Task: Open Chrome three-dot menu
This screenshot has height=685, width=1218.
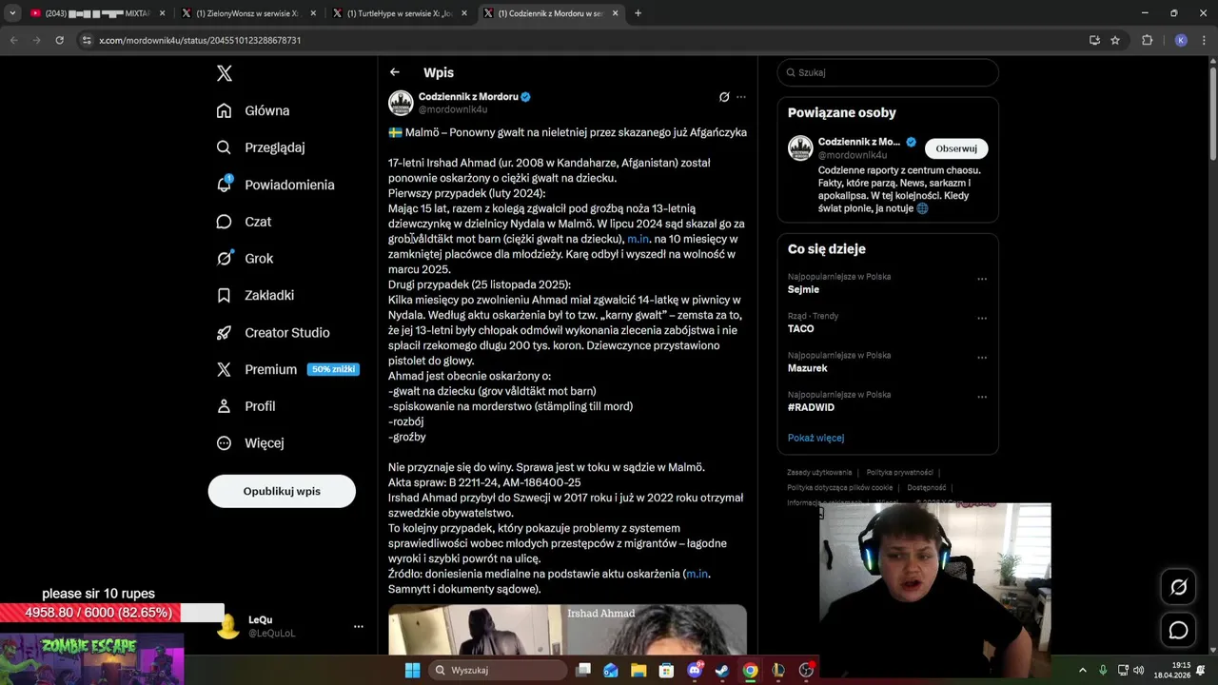Action: [x=1205, y=40]
